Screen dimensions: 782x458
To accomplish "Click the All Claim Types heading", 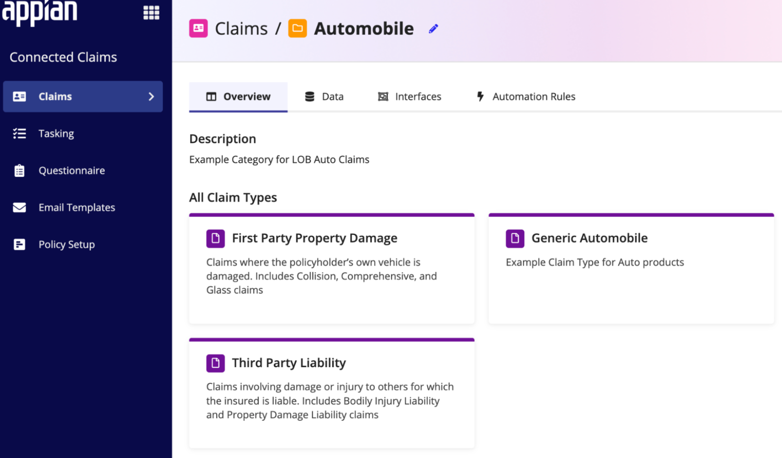I will tap(233, 198).
